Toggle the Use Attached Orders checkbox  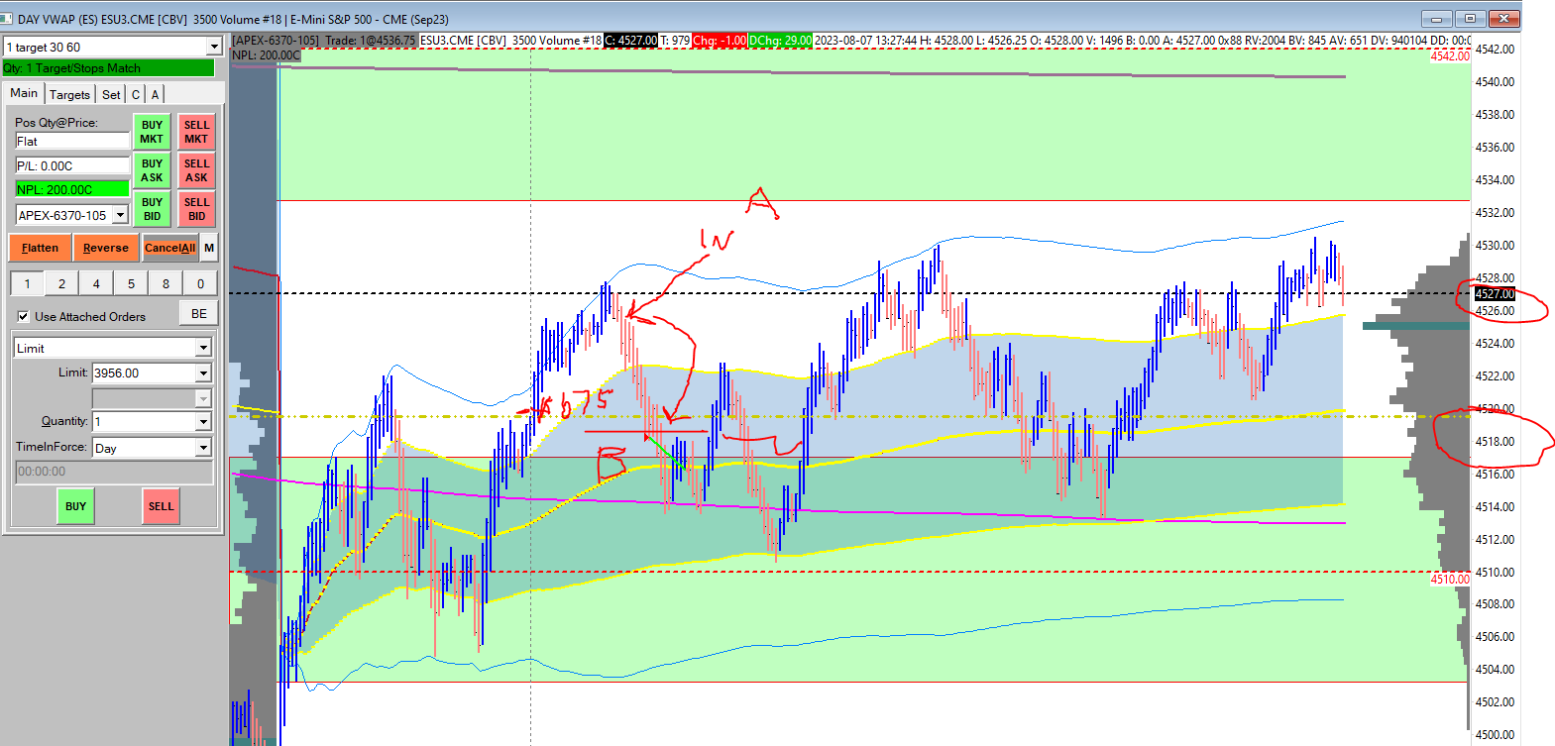coord(24,316)
